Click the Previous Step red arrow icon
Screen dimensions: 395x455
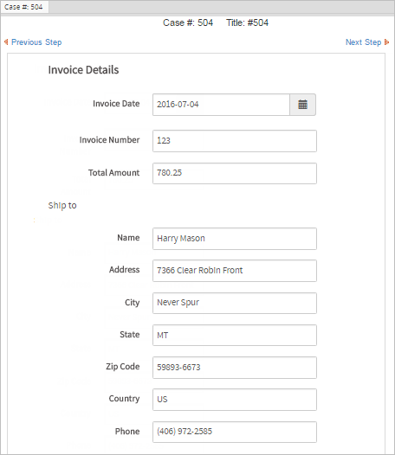pyautogui.click(x=6, y=42)
